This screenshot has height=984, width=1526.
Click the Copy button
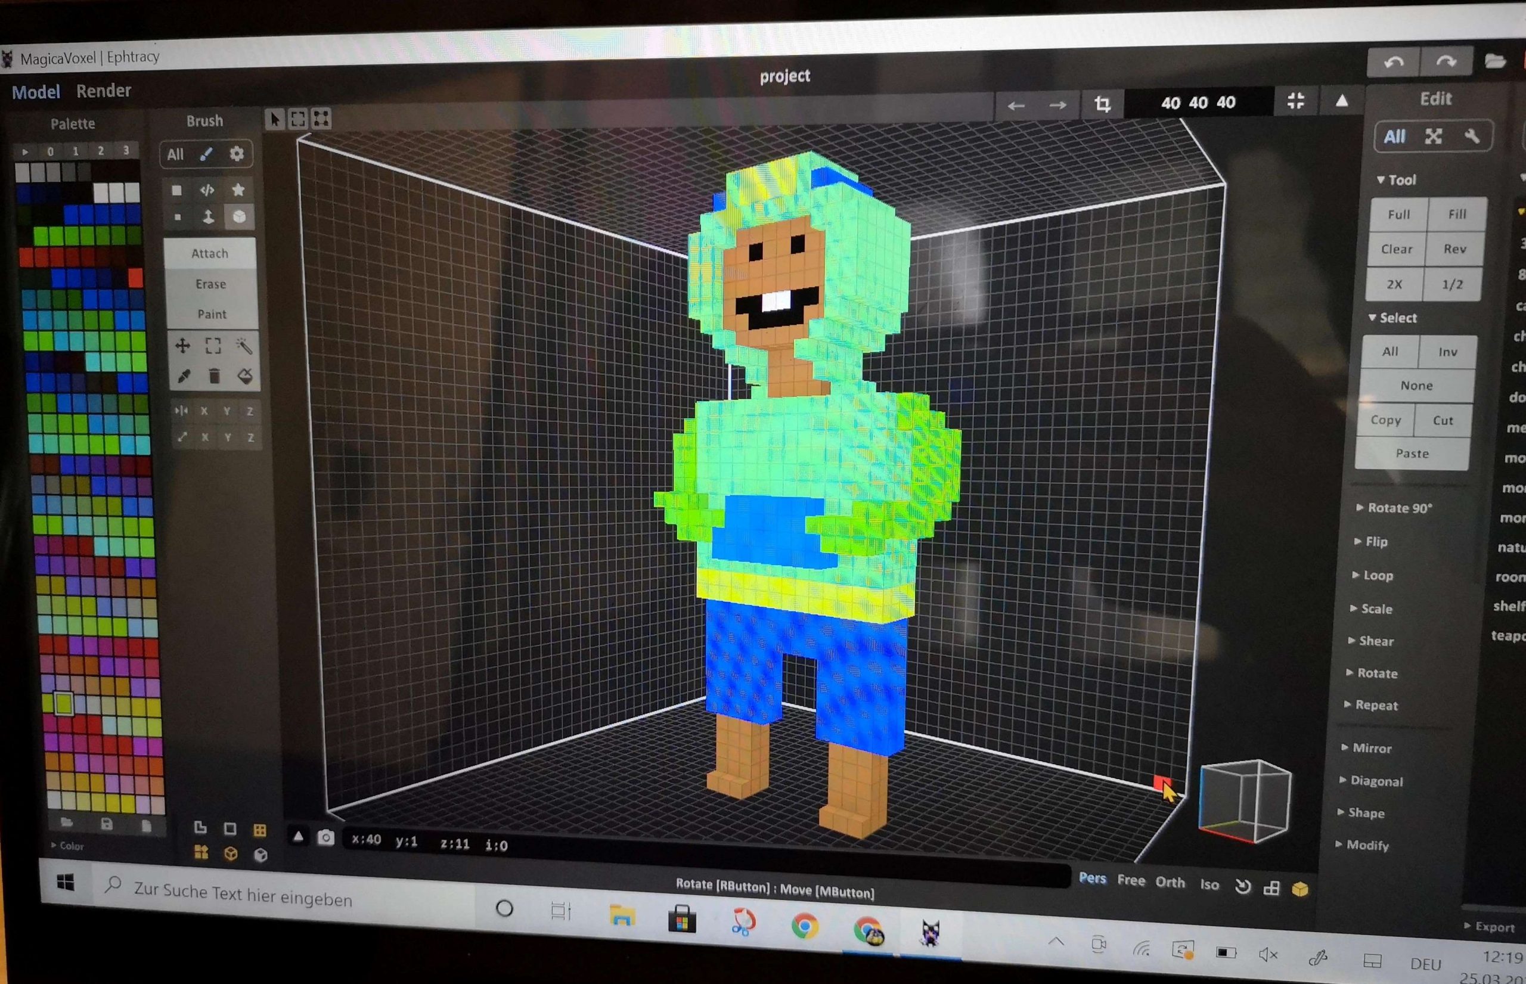pyautogui.click(x=1385, y=420)
